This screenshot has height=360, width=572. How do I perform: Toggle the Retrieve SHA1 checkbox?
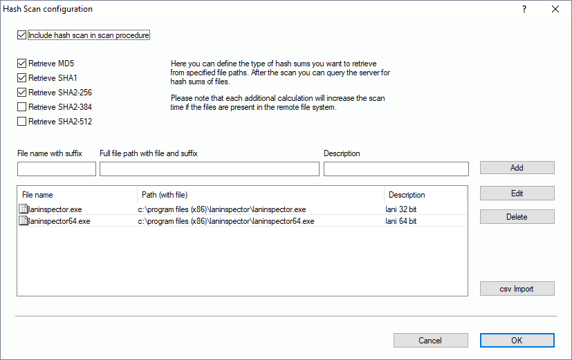(x=22, y=78)
